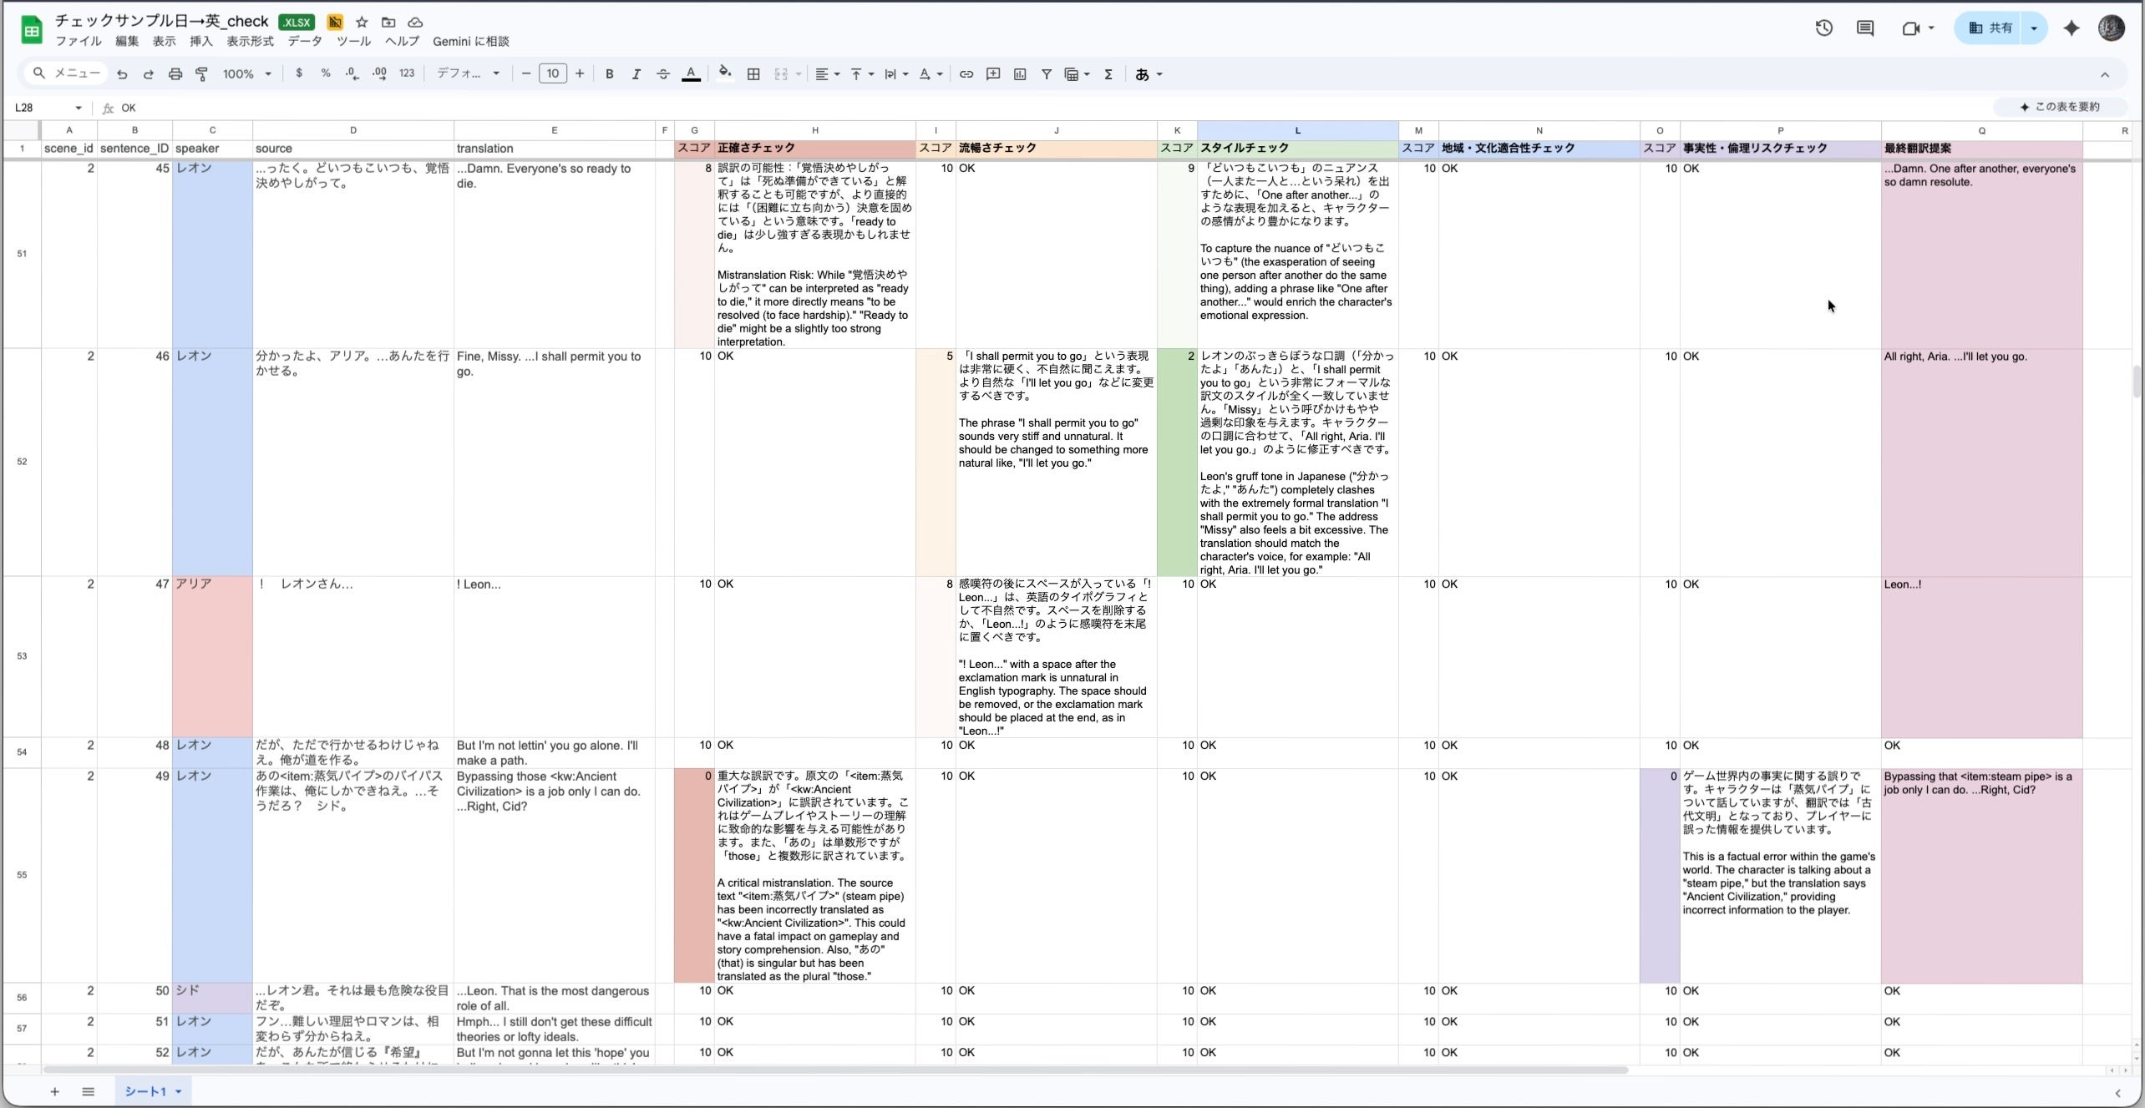Switch to シート1 sheet tab

[x=147, y=1091]
